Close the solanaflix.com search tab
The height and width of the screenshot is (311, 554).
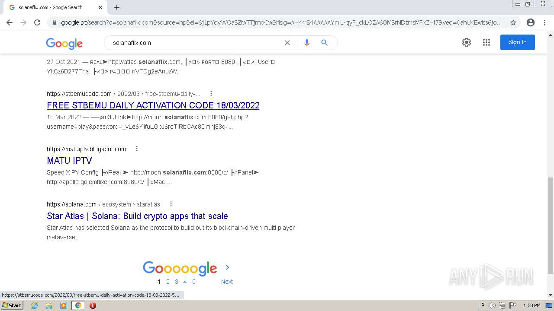click(100, 7)
